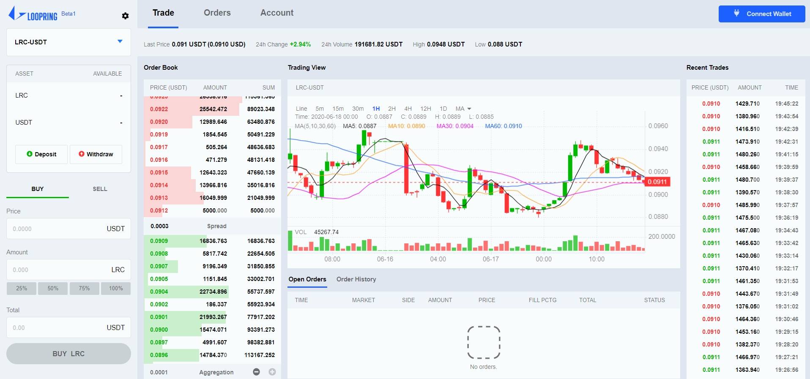Viewport: 810px width, 379px height.
Task: Expand the LRC-USDT market pair dropdown
Action: pyautogui.click(x=68, y=42)
